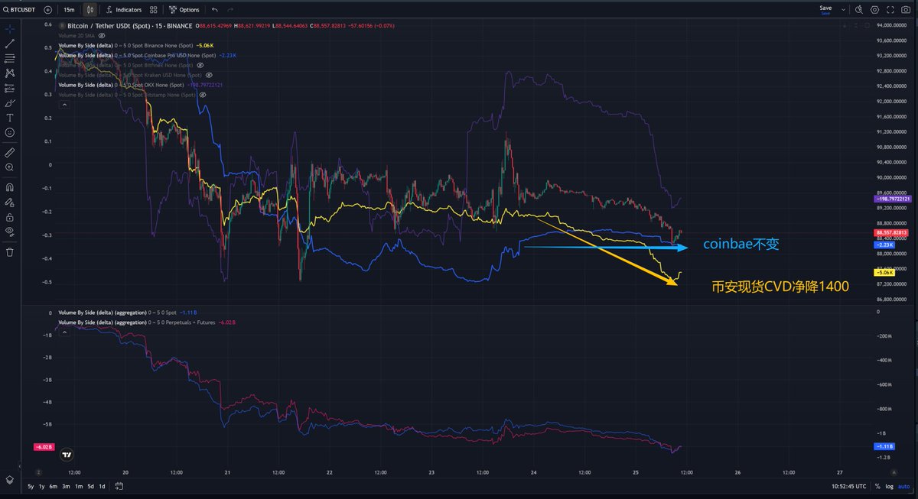Open the emoji icons tool
Screen dimensions: 918x499
[x=10, y=132]
